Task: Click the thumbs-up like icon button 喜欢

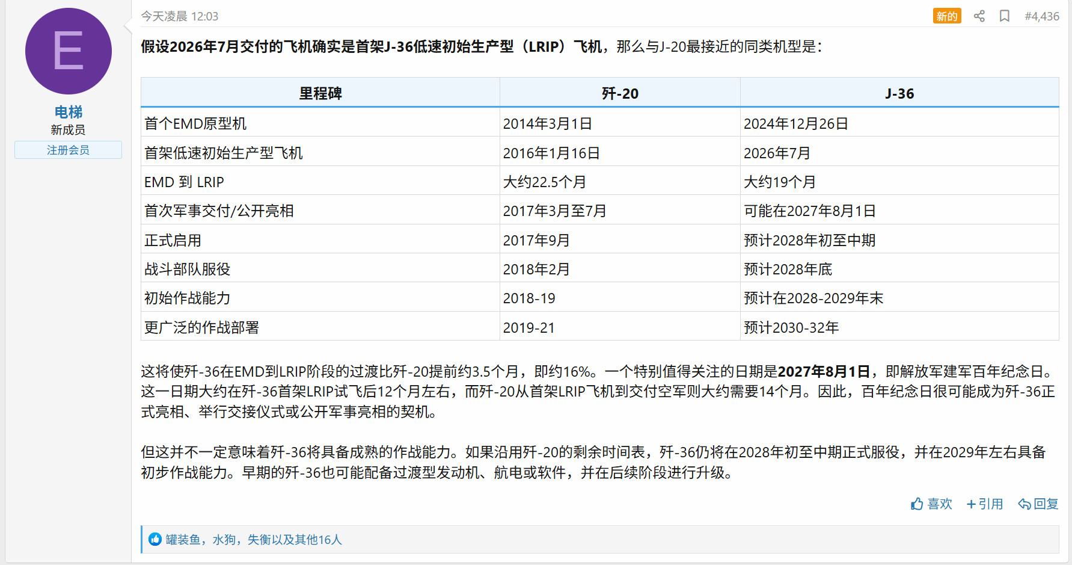Action: (x=931, y=504)
